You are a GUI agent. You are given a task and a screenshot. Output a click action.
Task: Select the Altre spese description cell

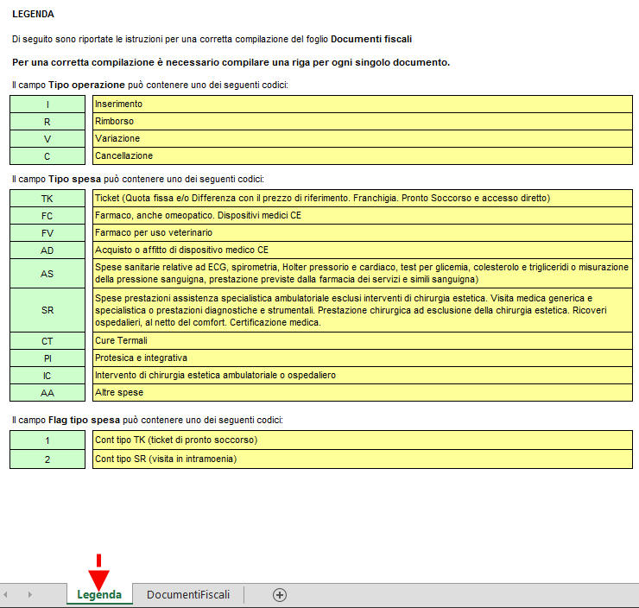pyautogui.click(x=363, y=393)
